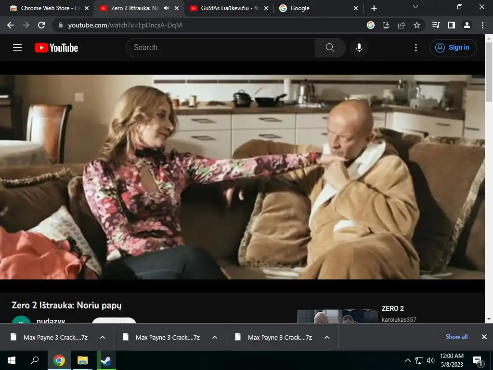
Task: Close the Chrome Web Store tab
Action: [87, 8]
